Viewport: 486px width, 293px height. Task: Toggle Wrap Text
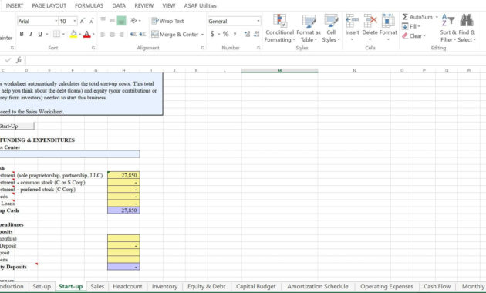(x=167, y=21)
